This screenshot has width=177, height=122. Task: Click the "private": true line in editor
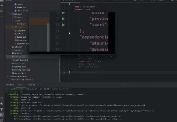pyautogui.click(x=82, y=10)
